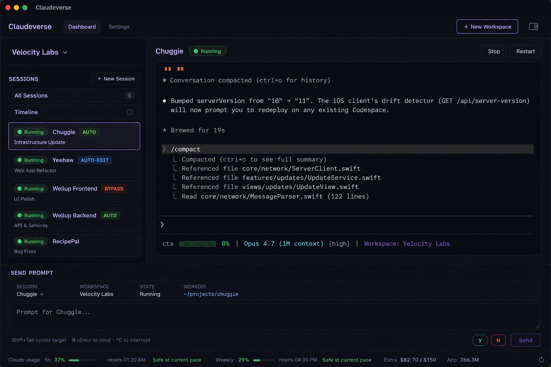Click the Timeline circle indicator

point(130,112)
